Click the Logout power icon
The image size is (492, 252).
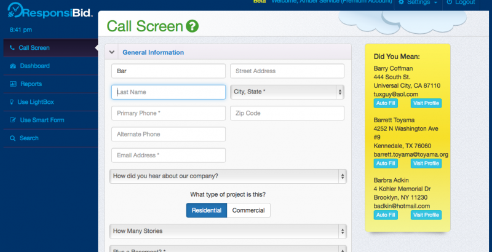pos(450,2)
